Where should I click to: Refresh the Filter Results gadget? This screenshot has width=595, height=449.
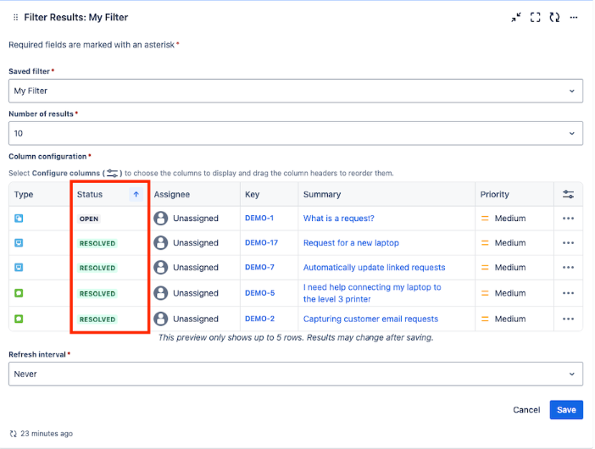click(x=555, y=18)
